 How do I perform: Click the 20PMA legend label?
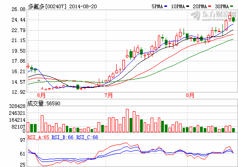(200, 6)
